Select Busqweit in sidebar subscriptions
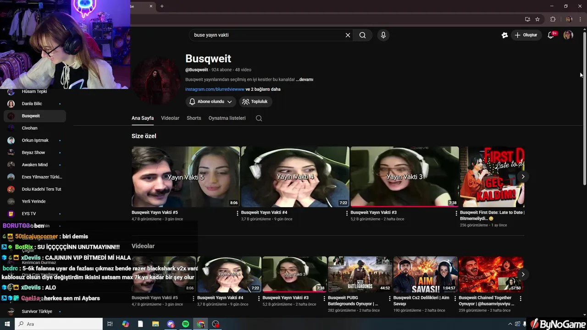 click(x=34, y=116)
